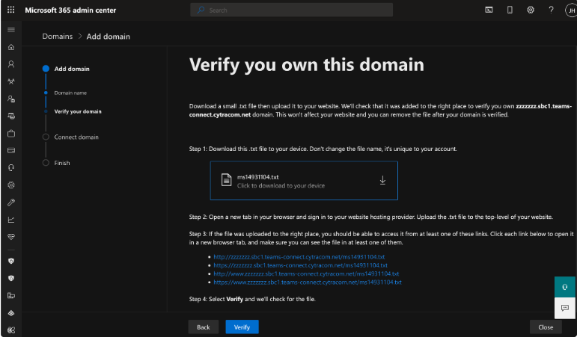Click inside the top Search box
The width and height of the screenshot is (580, 337).
tap(292, 10)
